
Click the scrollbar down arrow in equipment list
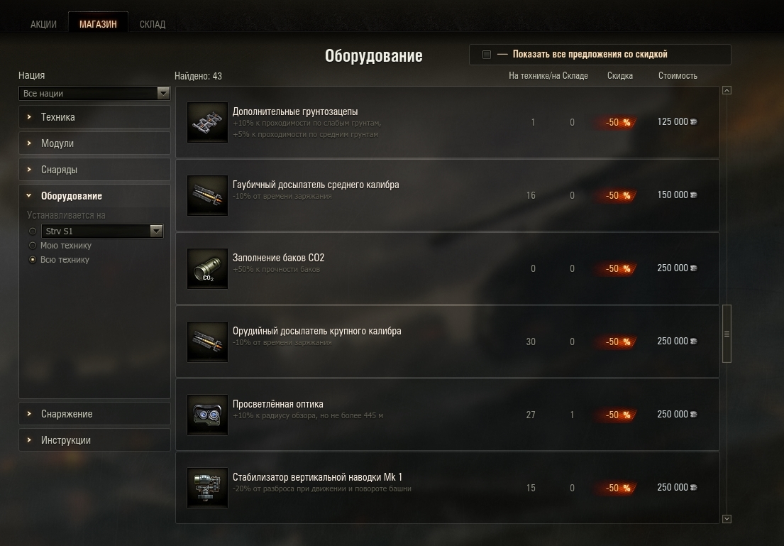pyautogui.click(x=727, y=519)
